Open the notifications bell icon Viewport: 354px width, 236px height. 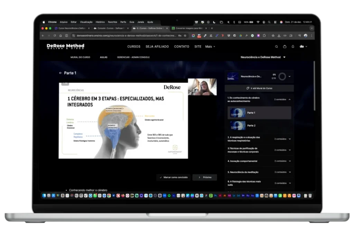coord(293,47)
